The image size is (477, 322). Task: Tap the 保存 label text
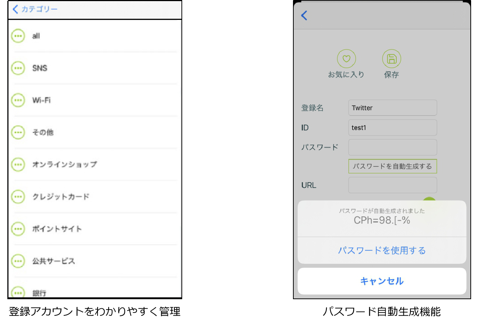click(x=392, y=75)
